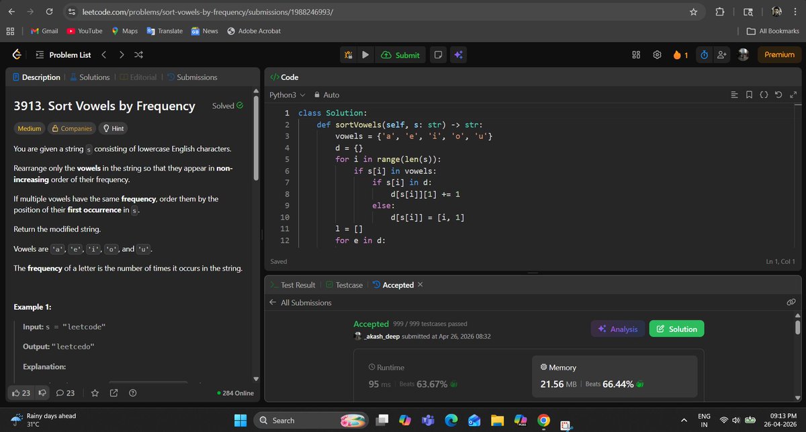Screen dimensions: 806x432
Task: Click the invite friend icon
Action: pyautogui.click(x=721, y=54)
